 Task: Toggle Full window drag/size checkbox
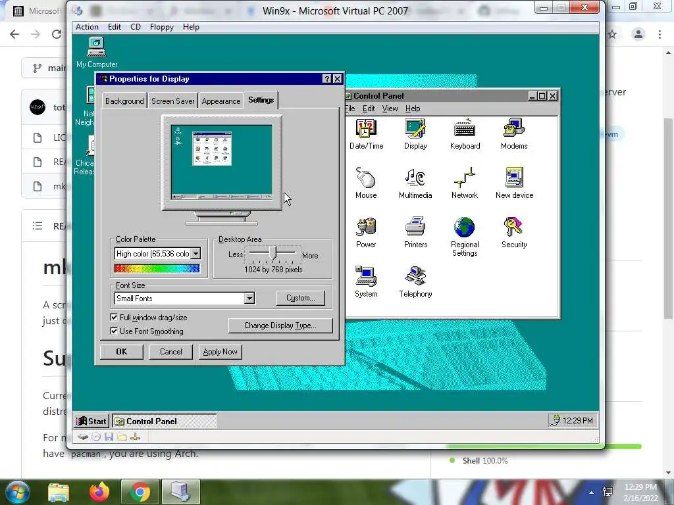point(114,318)
